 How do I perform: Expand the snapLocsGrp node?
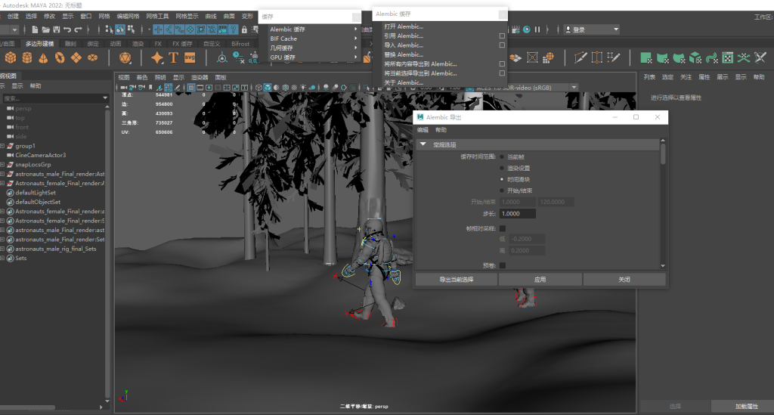tap(2, 165)
